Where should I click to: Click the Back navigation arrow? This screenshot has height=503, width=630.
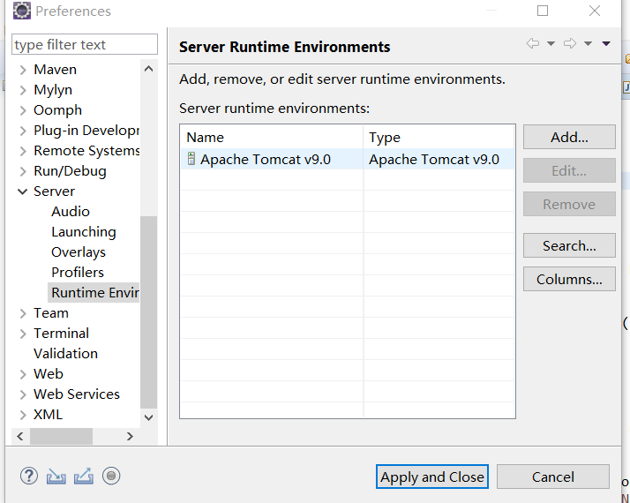[532, 44]
